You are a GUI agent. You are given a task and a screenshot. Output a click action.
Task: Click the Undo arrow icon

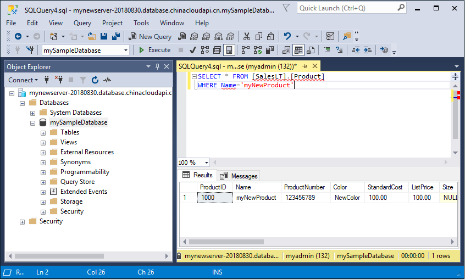tap(287, 36)
